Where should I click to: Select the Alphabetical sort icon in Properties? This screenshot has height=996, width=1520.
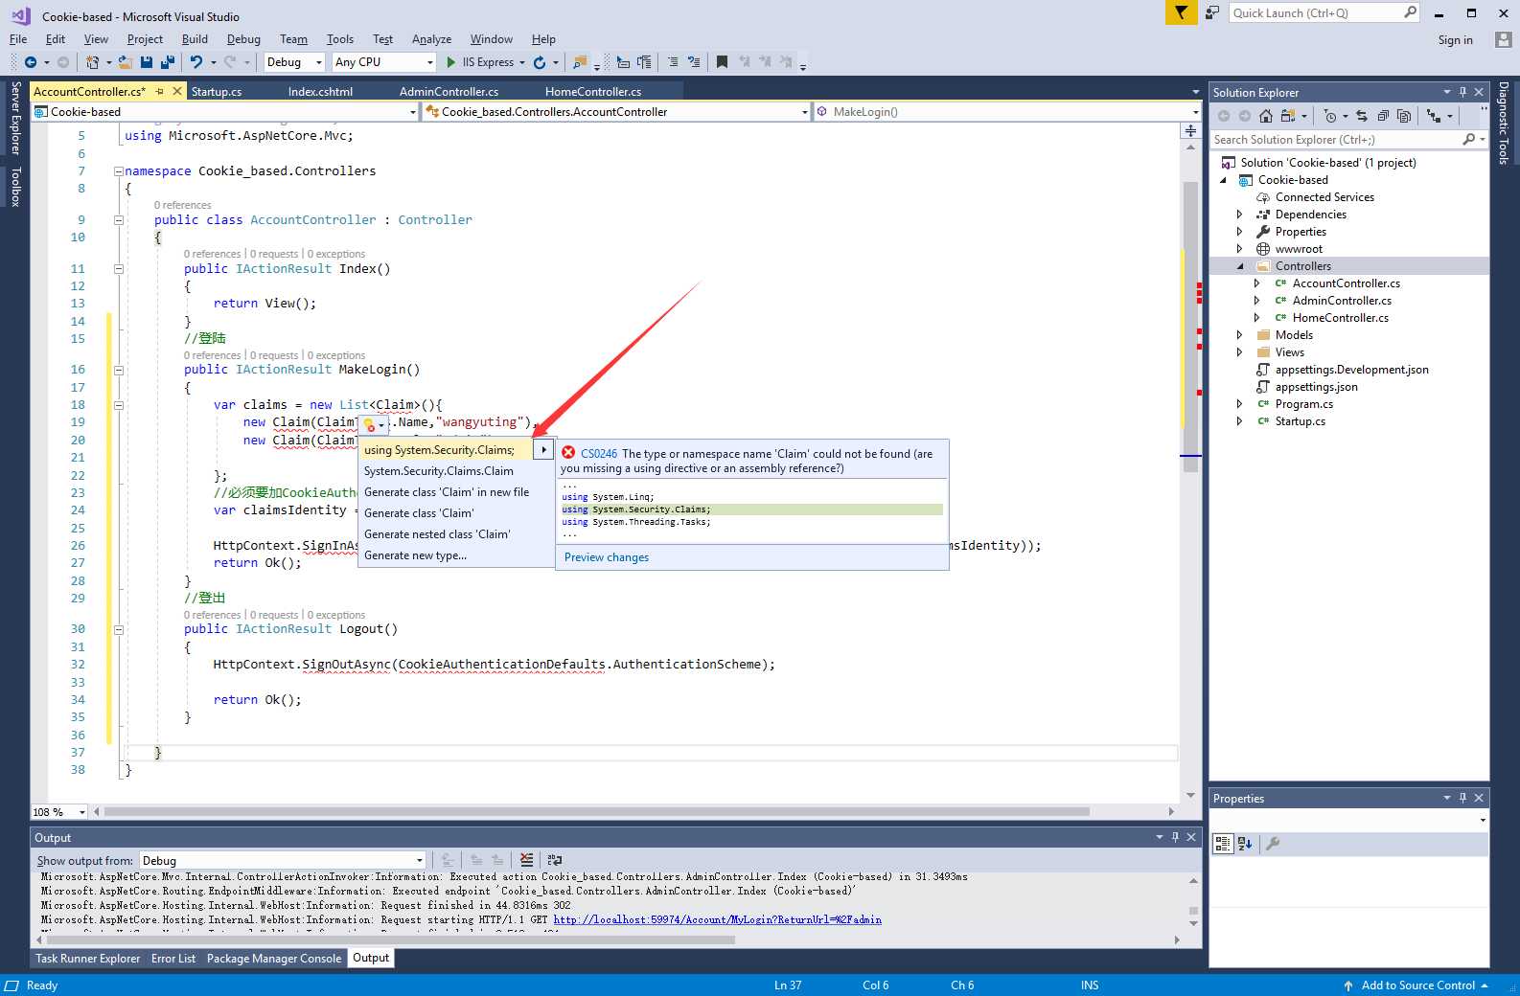[1245, 844]
